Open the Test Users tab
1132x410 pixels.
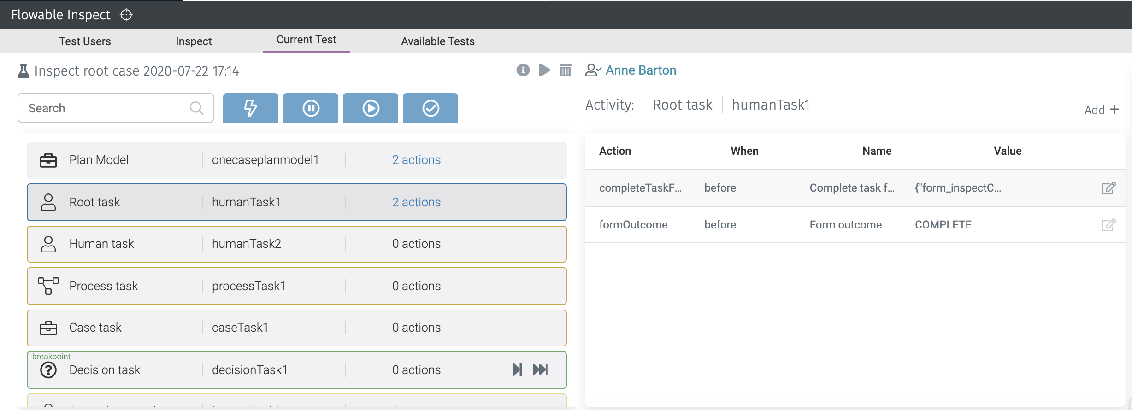[85, 41]
